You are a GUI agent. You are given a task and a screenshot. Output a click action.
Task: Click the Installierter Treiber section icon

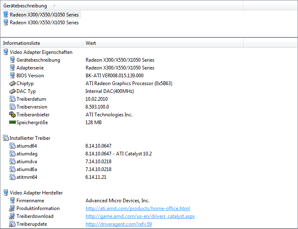tap(6, 138)
